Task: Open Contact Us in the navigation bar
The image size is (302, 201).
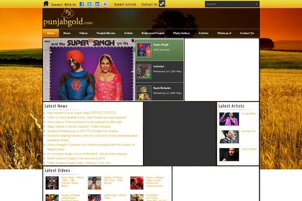Action: [x=247, y=33]
